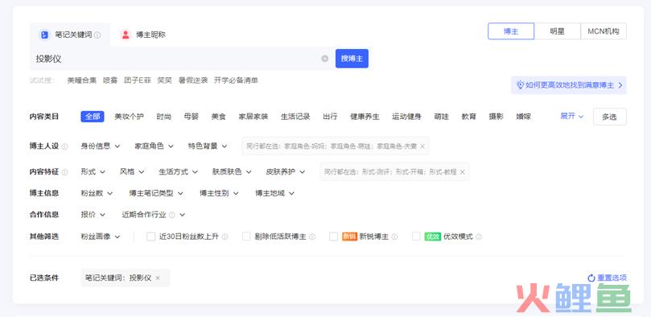The width and height of the screenshot is (651, 317).
Task: Click info icon after 剔除低活跃博主
Action: coord(312,237)
